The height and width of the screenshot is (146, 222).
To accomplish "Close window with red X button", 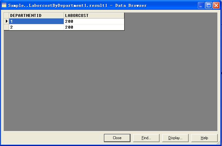I will (x=216, y=5).
